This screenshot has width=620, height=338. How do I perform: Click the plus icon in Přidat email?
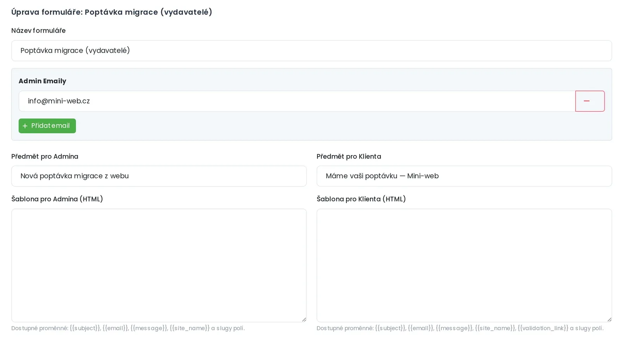(x=25, y=126)
